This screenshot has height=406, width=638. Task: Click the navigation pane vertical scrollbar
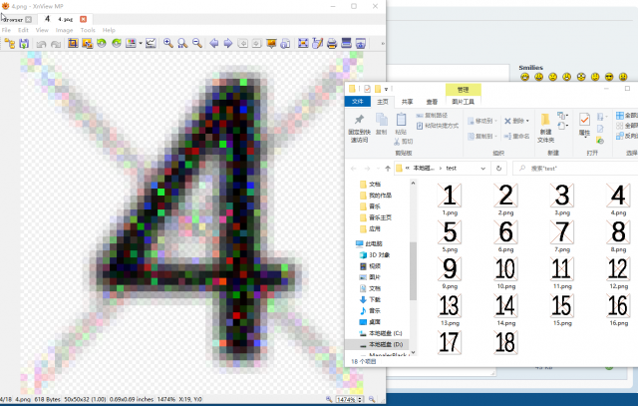click(x=413, y=270)
